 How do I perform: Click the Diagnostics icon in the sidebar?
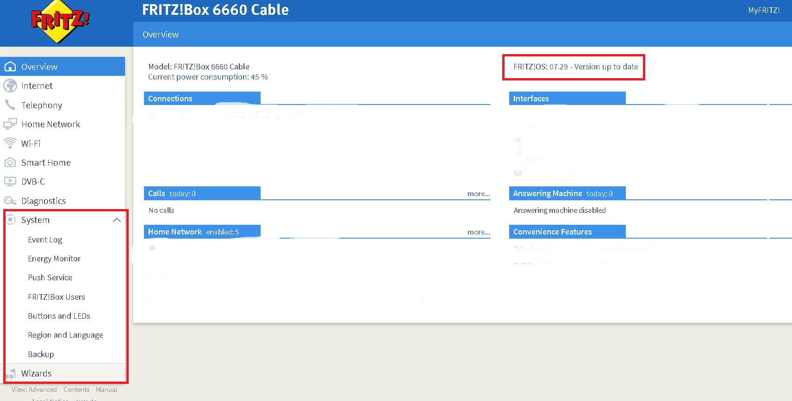[x=10, y=201]
